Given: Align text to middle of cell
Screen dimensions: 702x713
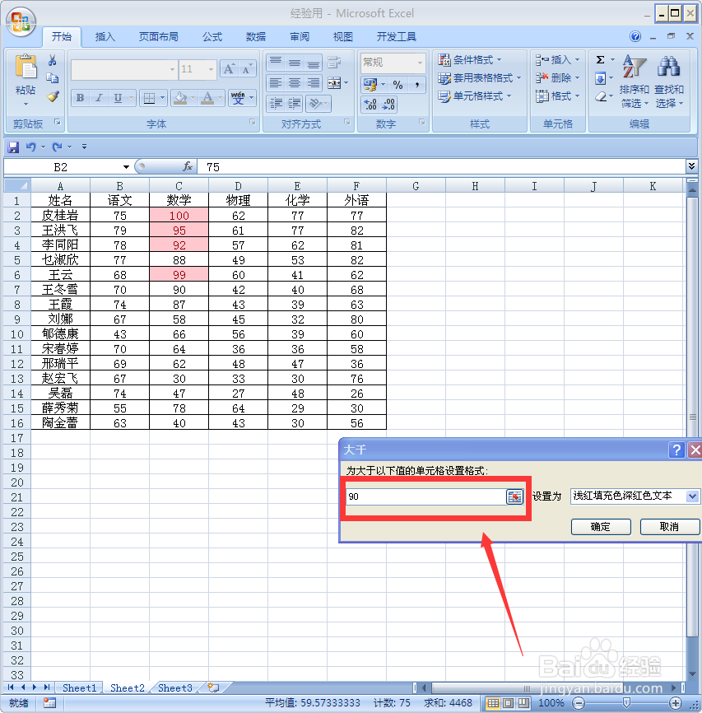Looking at the screenshot, I should click(x=294, y=63).
